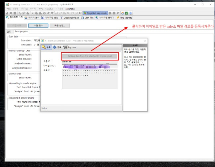This screenshot has height=167, width=215.
Task: Select the 경로 sub-tab
Action: [x=9, y=32]
